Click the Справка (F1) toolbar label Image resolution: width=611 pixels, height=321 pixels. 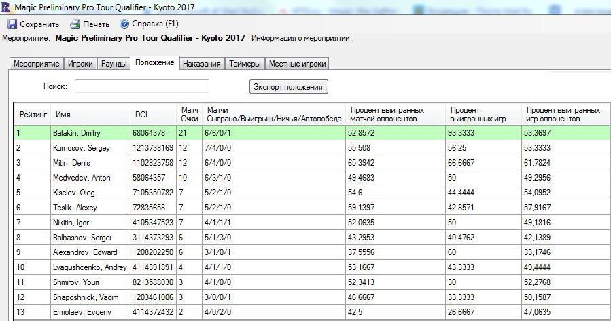[x=155, y=24]
